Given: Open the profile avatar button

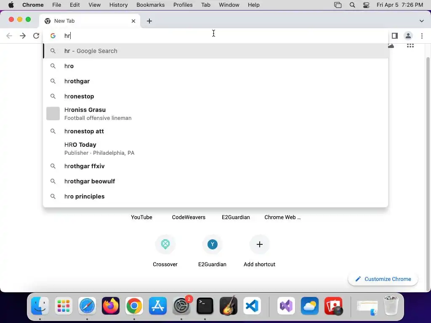Looking at the screenshot, I should point(408,36).
